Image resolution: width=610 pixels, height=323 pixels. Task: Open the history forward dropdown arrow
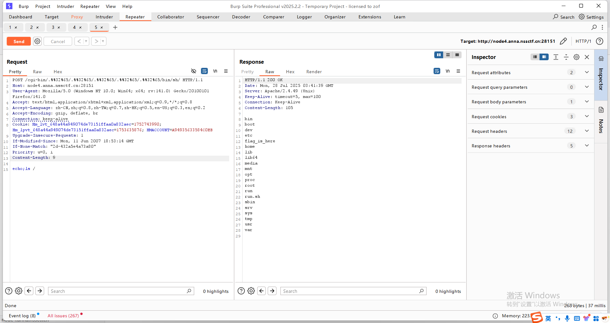[103, 41]
